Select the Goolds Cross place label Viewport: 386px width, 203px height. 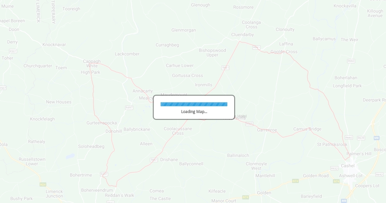coord(284,52)
